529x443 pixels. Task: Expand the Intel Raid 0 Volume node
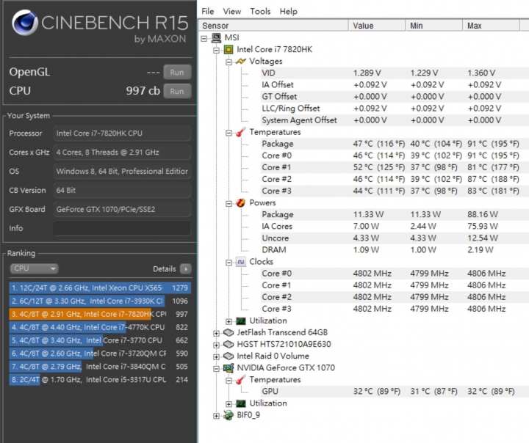(216, 357)
